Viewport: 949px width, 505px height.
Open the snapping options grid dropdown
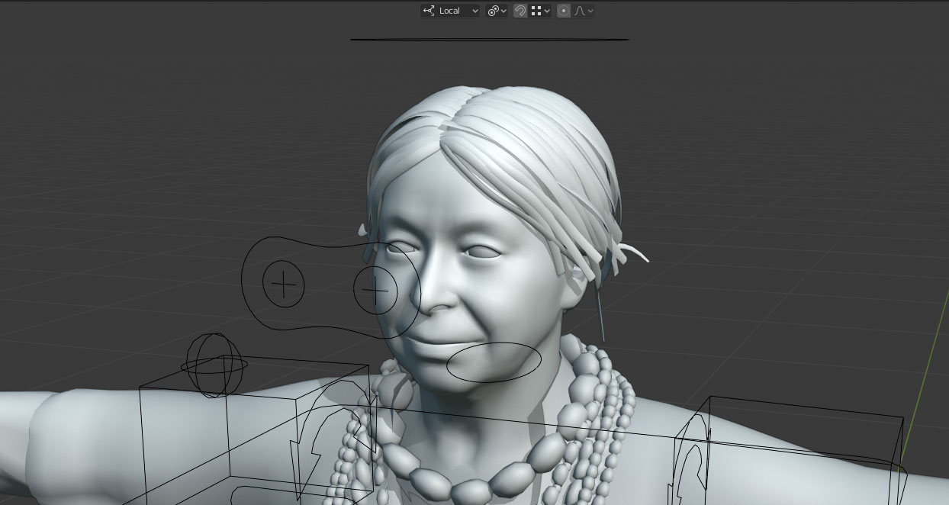click(540, 11)
